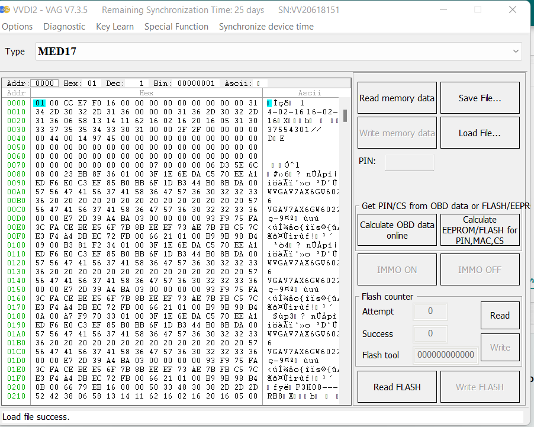Click the VVDI2 app icon in title bar

point(5,10)
